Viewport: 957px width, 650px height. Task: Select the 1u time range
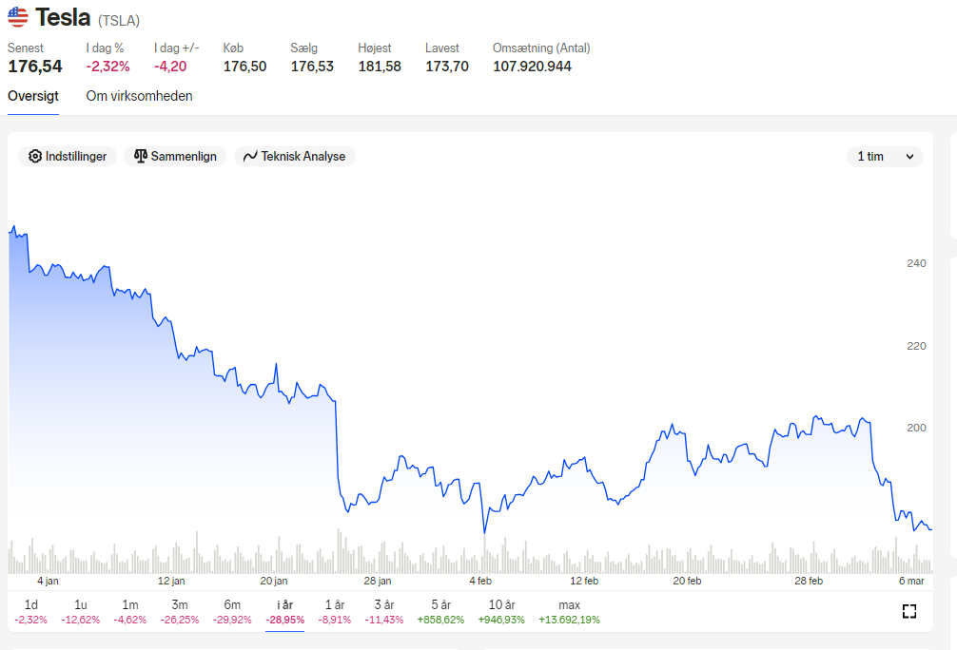[81, 612]
